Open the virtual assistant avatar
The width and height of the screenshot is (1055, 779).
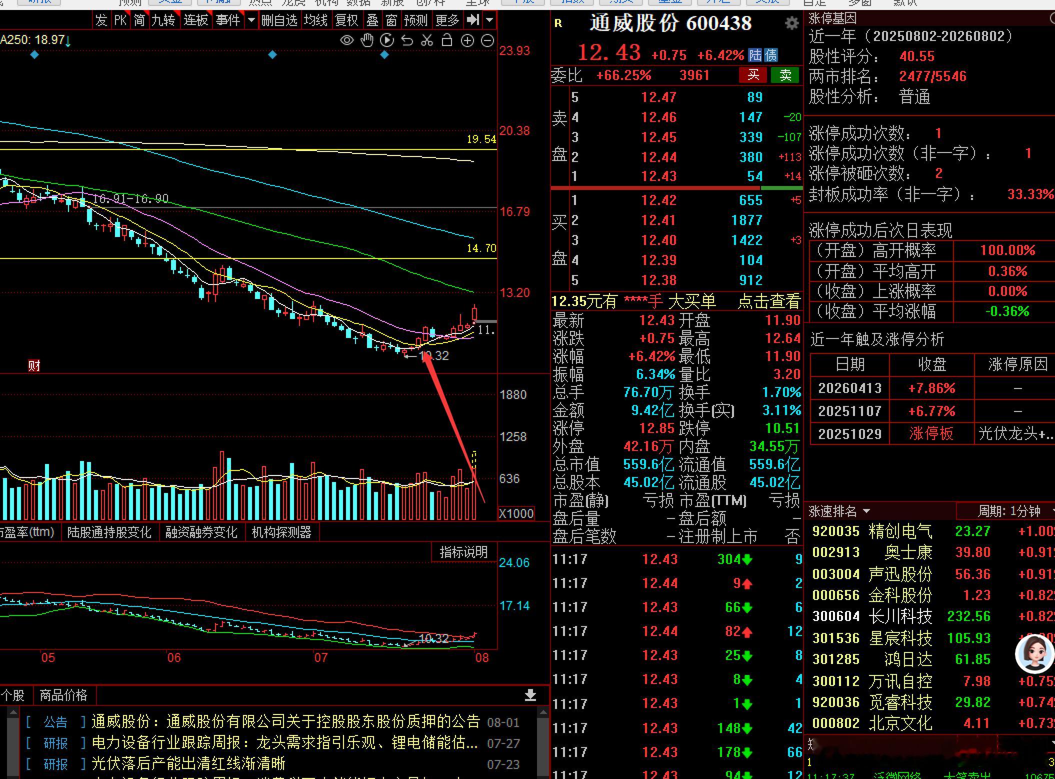click(x=1034, y=653)
